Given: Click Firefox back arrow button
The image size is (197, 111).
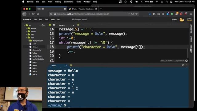Looking at the screenshot, I should pos(24,14).
